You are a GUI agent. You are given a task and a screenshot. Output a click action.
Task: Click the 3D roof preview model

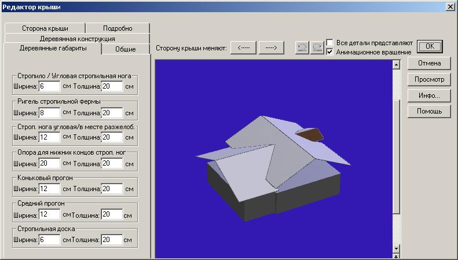click(x=273, y=168)
